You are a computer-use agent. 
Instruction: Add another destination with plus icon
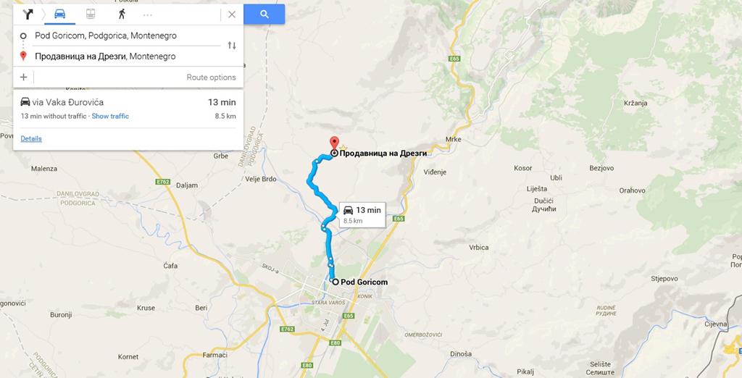[24, 77]
